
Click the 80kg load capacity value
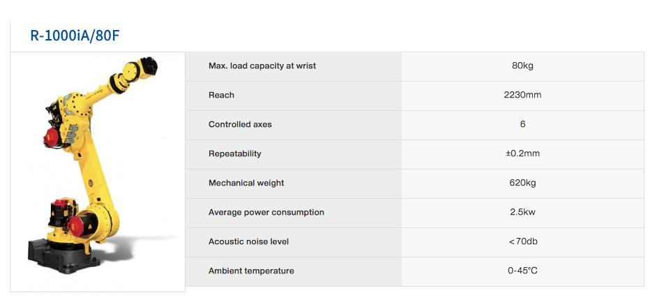point(522,66)
